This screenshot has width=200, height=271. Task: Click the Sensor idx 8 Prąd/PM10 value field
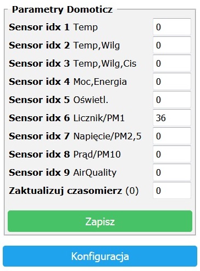pyautogui.click(x=172, y=154)
